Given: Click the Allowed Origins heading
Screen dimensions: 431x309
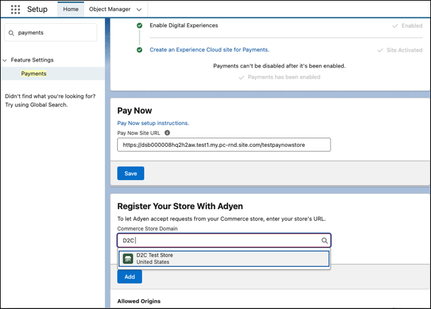Looking at the screenshot, I should tap(139, 301).
